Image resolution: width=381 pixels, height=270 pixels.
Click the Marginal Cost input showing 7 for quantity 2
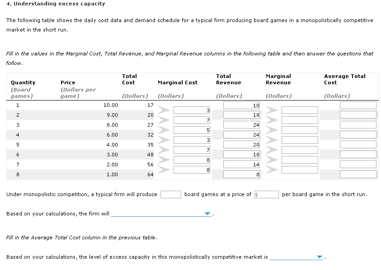(x=192, y=119)
